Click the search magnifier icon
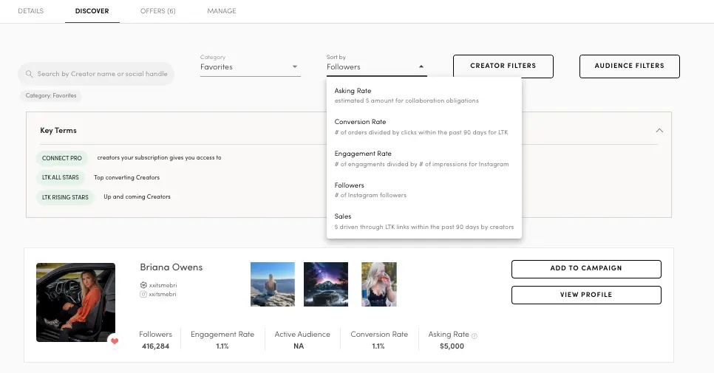714x373 pixels. coord(30,74)
